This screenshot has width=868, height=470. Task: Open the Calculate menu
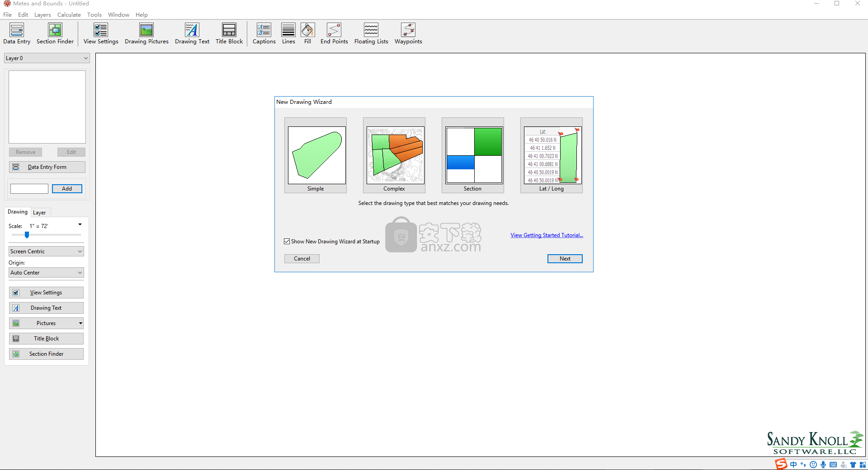point(69,15)
